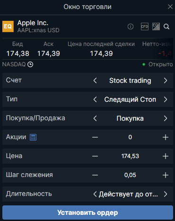Click the Установить ордер button
Image resolution: width=175 pixels, height=221 pixels.
(x=87, y=212)
